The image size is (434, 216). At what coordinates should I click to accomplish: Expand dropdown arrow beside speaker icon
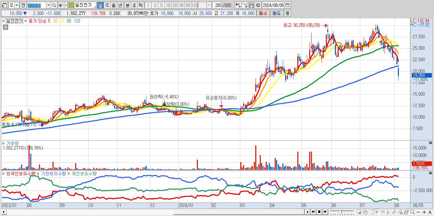66,5
